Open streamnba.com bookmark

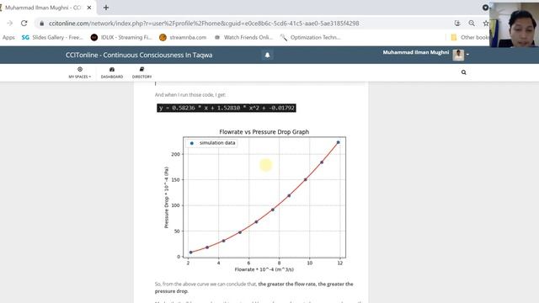coord(184,37)
